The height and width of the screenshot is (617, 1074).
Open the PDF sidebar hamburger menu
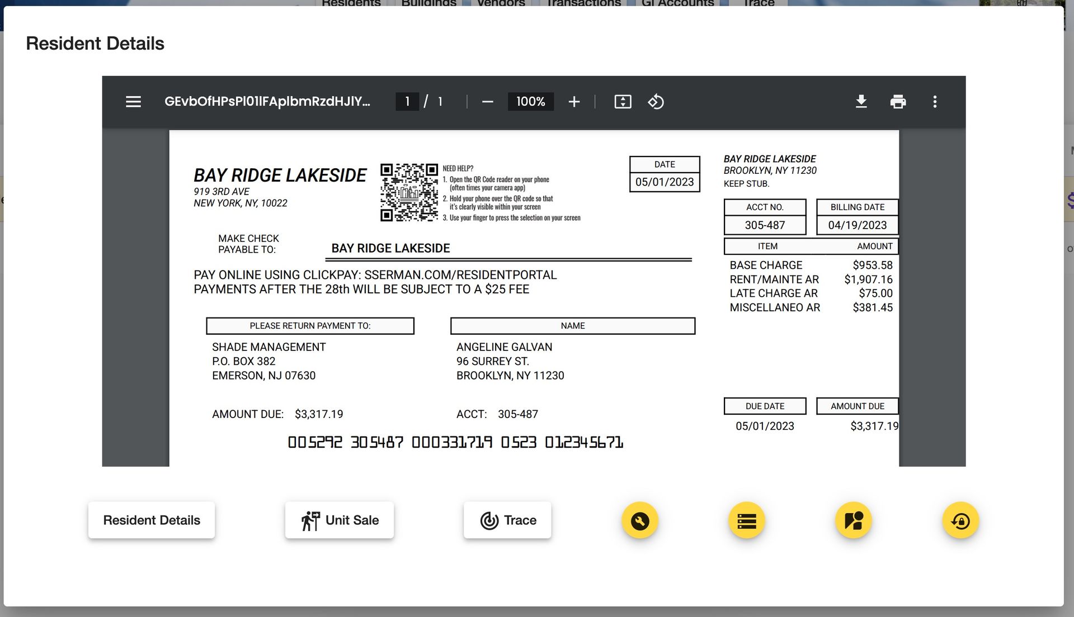[x=133, y=101]
